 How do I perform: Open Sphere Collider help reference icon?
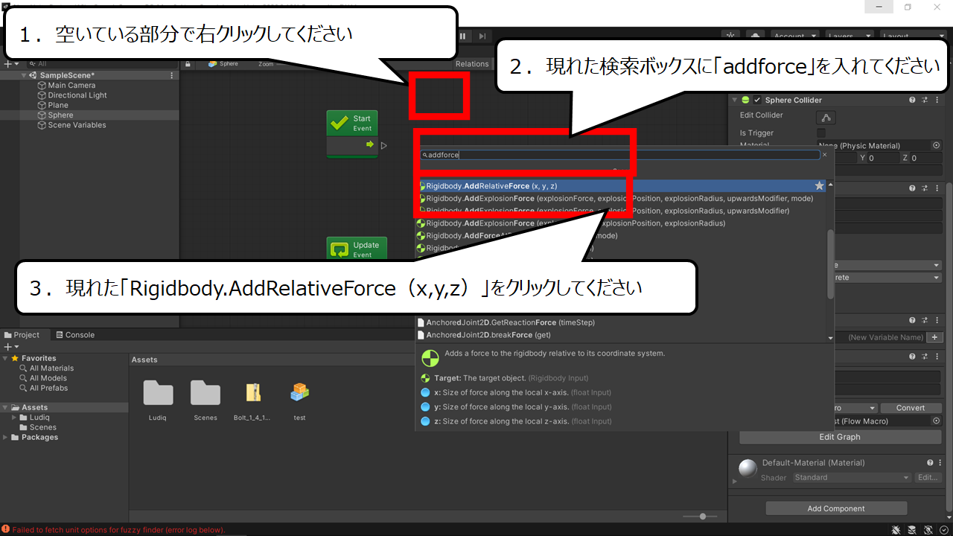pyautogui.click(x=912, y=100)
